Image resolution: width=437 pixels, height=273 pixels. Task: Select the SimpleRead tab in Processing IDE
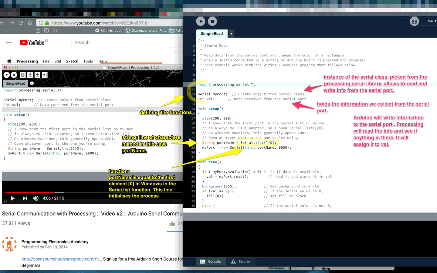[212, 34]
